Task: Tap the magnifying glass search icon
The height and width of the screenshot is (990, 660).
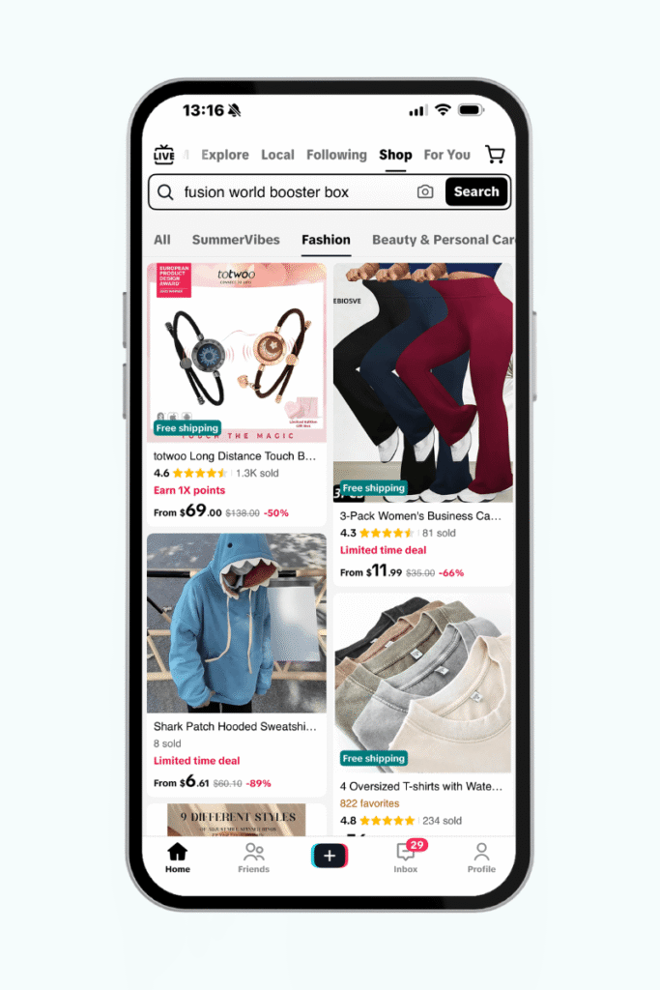Action: click(x=165, y=192)
